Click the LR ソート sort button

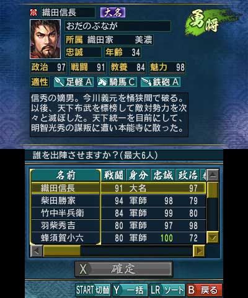tap(167, 290)
